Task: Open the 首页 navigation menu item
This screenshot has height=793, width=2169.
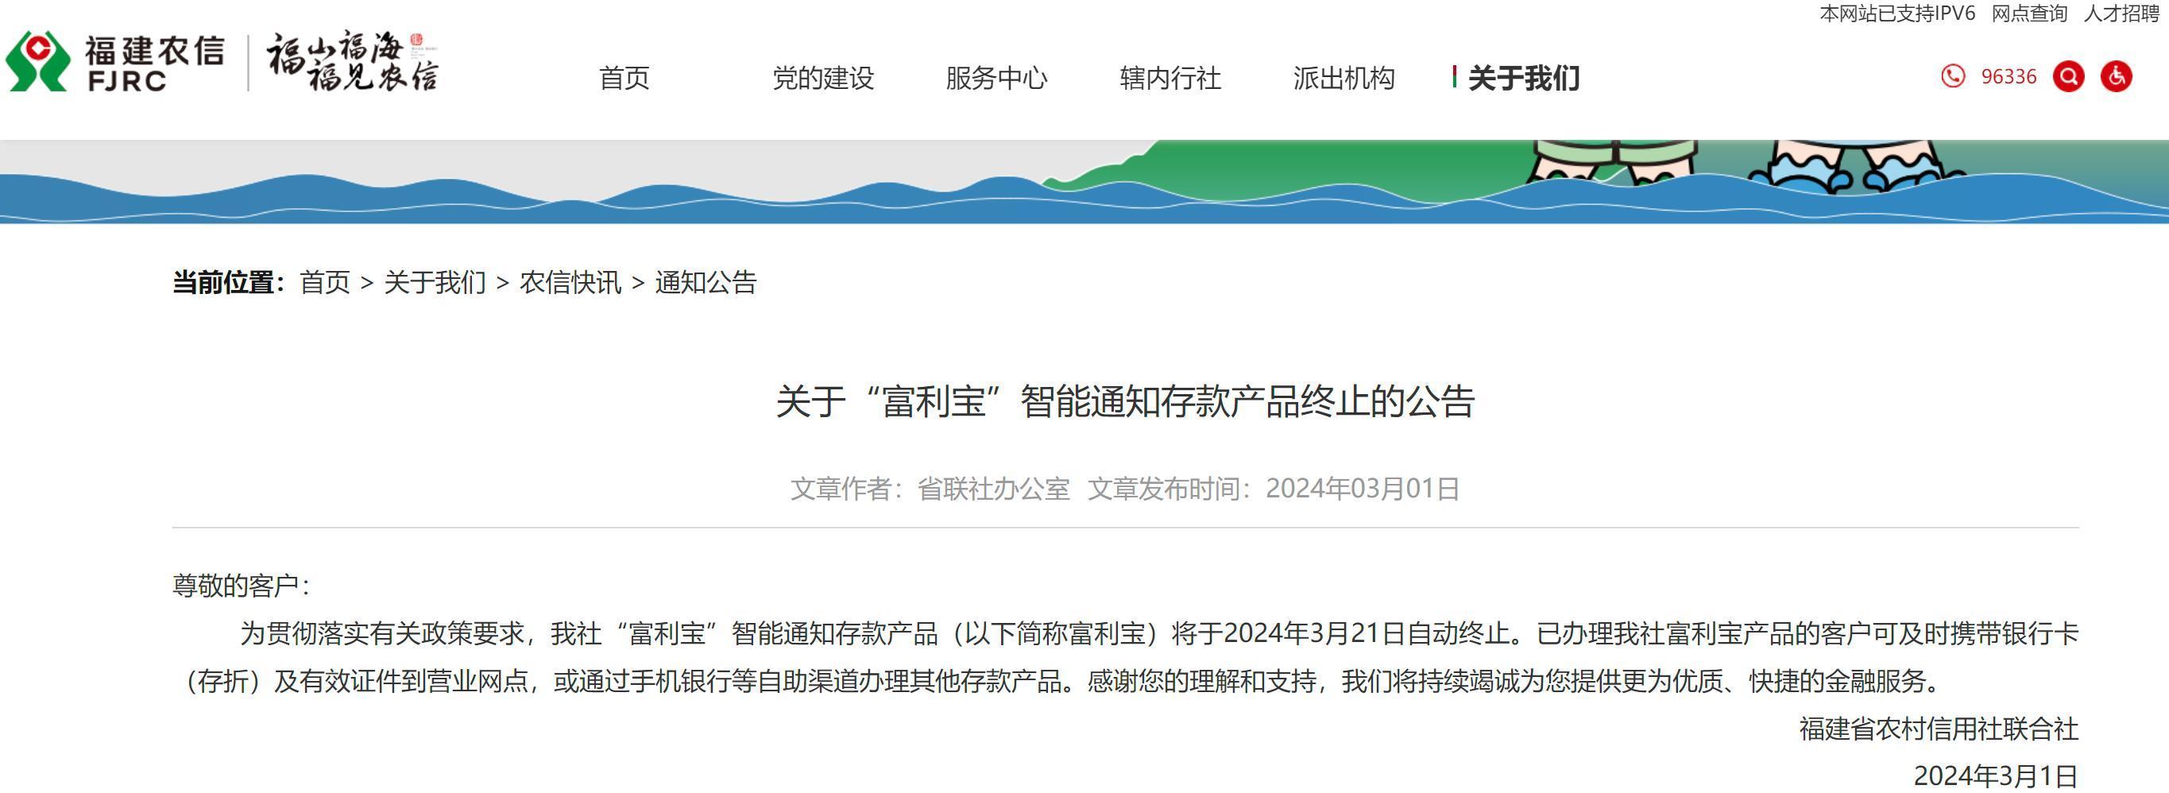Action: point(624,79)
